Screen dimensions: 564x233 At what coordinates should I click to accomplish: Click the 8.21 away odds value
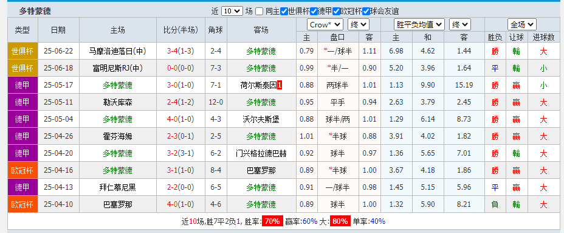[464, 204]
